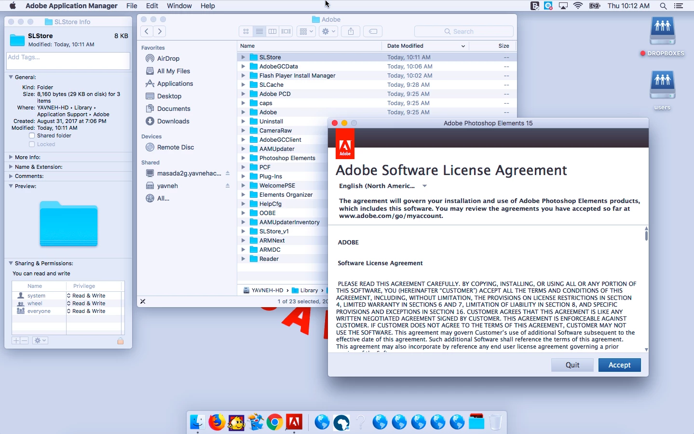
Task: Click Adobe Application Manager in the Dock
Action: click(294, 422)
